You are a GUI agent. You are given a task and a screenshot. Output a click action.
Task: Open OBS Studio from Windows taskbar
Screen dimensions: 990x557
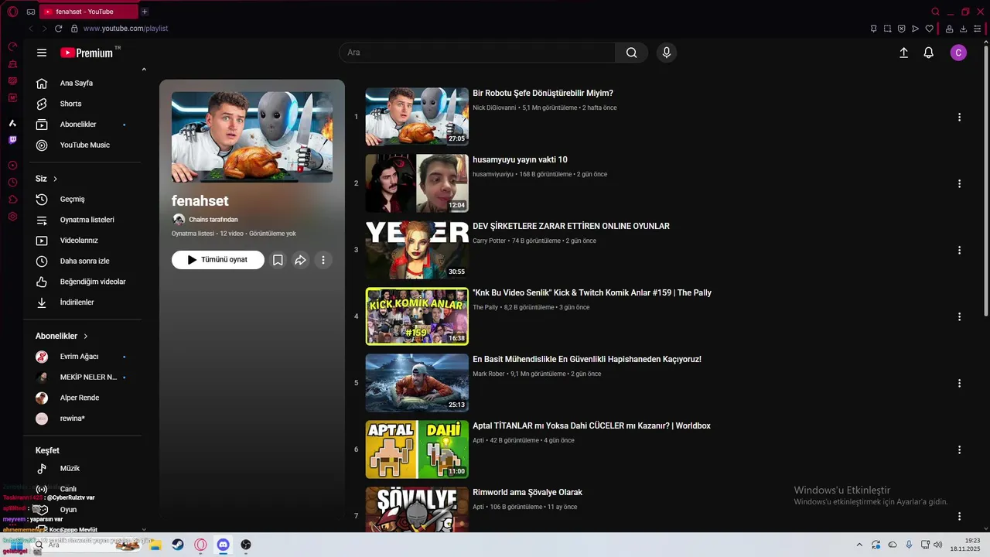[246, 545]
